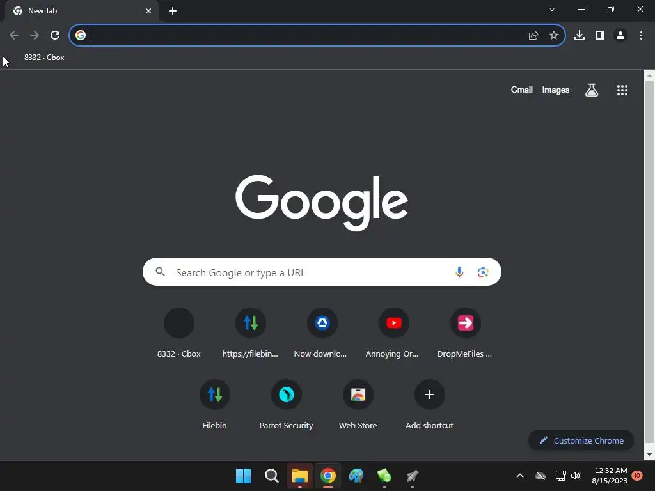Open the Chrome three-dot menu
This screenshot has height=491, width=655.
pos(641,36)
